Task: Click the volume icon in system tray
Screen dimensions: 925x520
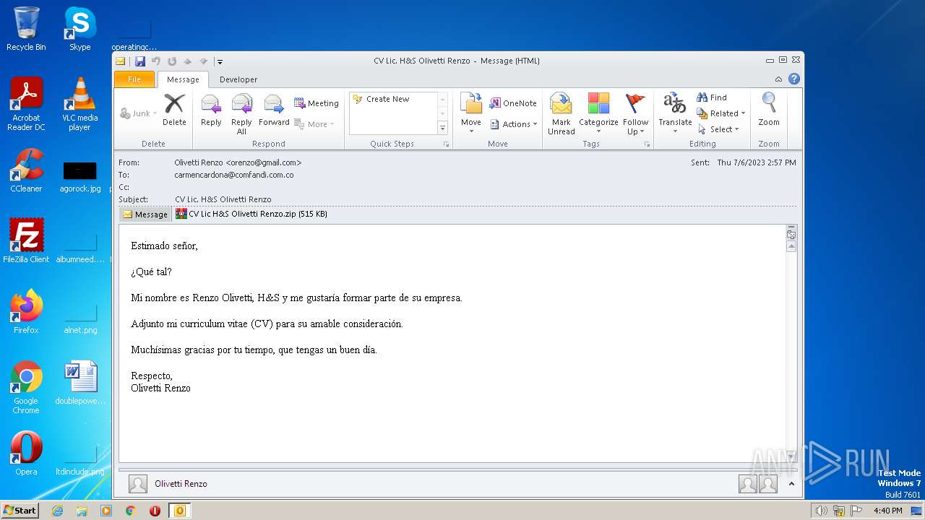Action: 821,511
